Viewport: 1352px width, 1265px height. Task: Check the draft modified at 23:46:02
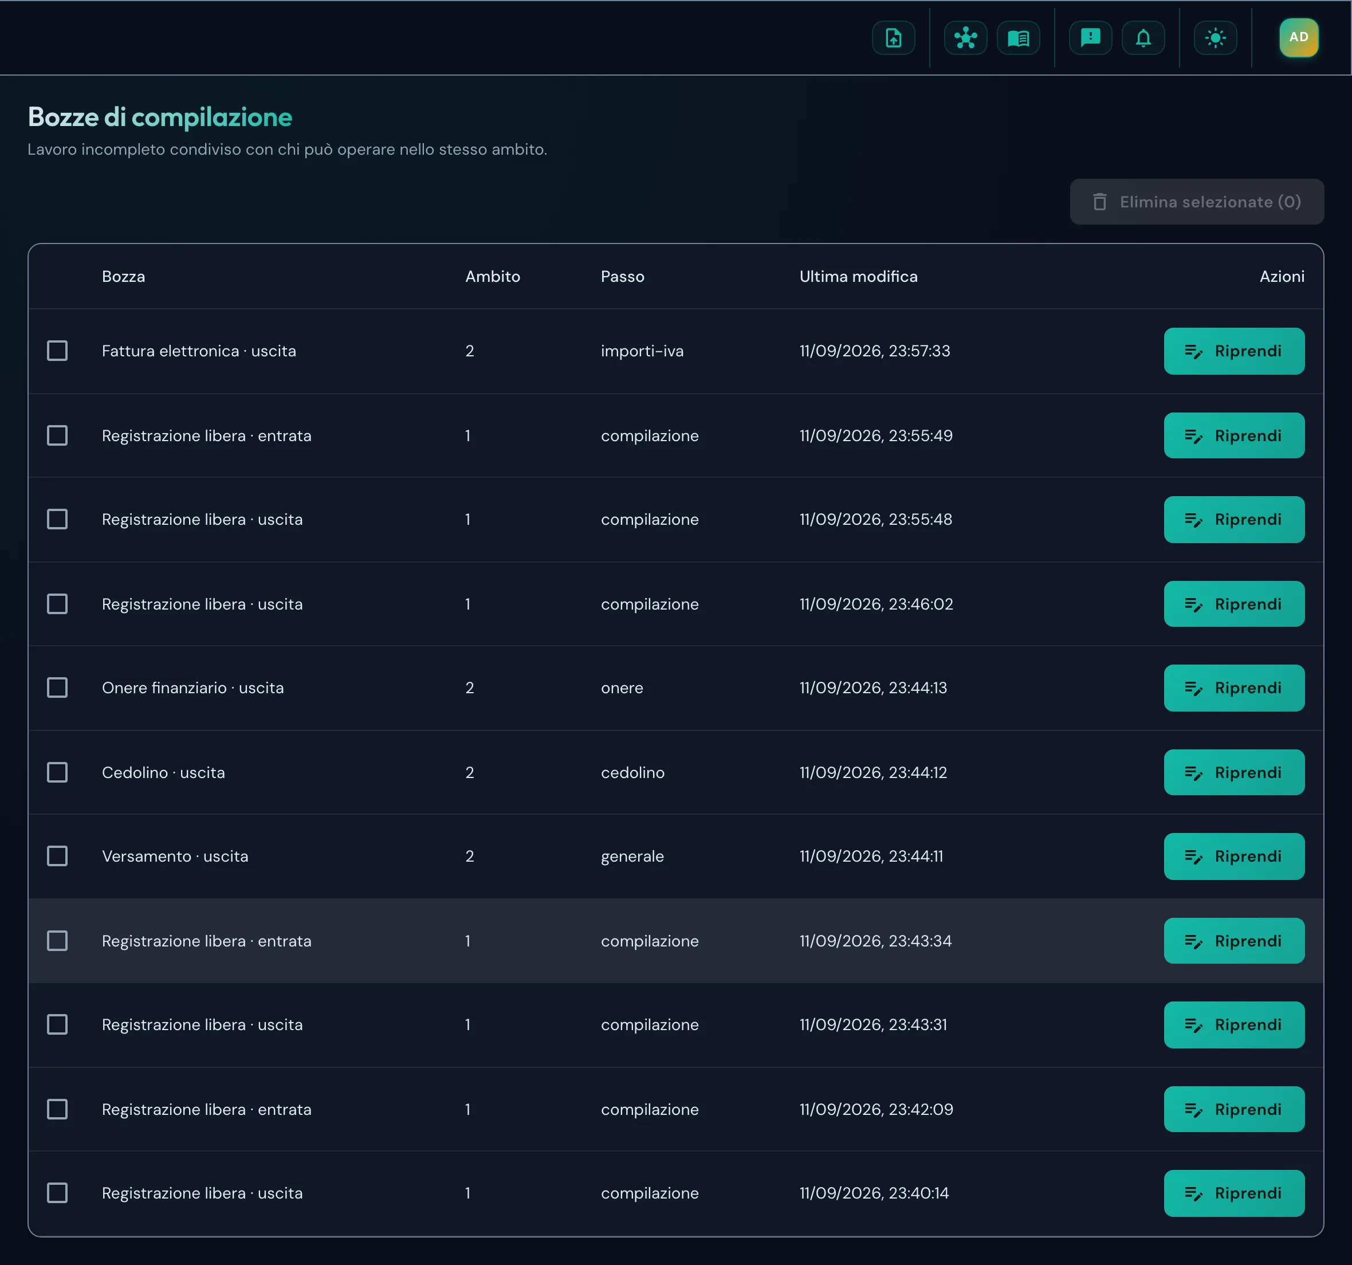(57, 604)
